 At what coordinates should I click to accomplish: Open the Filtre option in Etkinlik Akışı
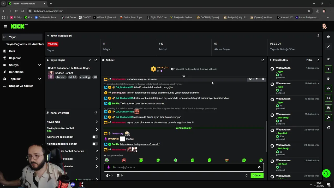[309, 60]
